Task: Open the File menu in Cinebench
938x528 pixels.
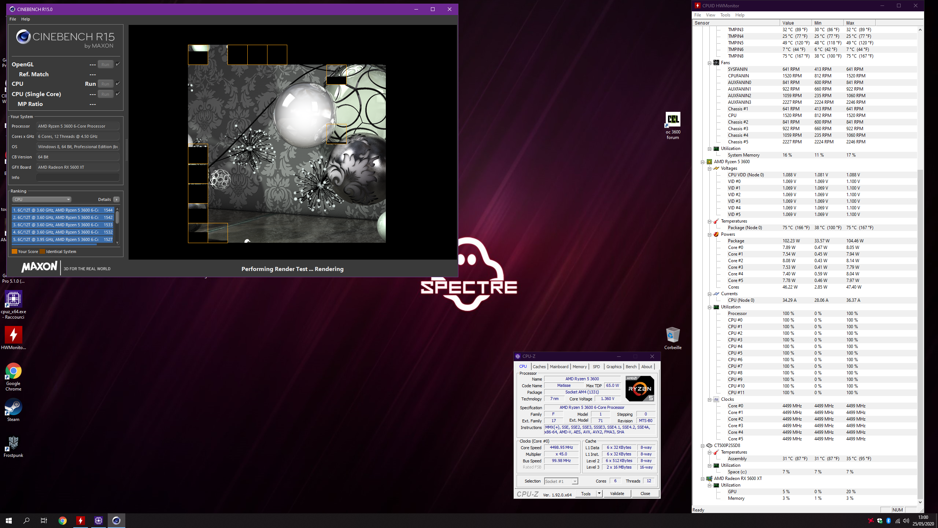Action: (13, 19)
